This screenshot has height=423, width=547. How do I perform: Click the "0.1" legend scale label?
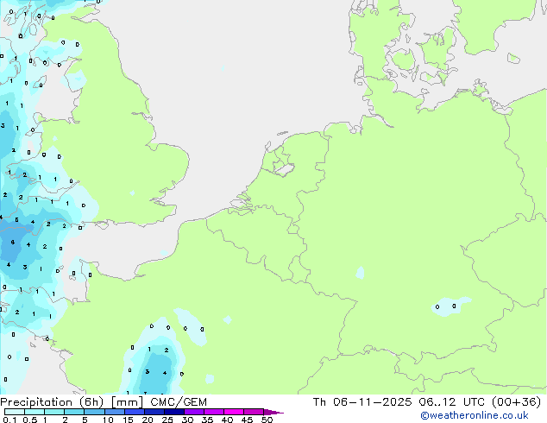[9, 420]
